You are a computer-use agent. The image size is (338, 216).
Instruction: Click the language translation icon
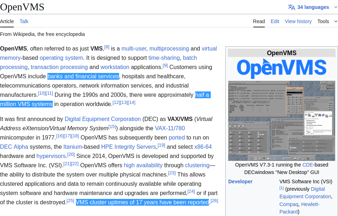[291, 7]
